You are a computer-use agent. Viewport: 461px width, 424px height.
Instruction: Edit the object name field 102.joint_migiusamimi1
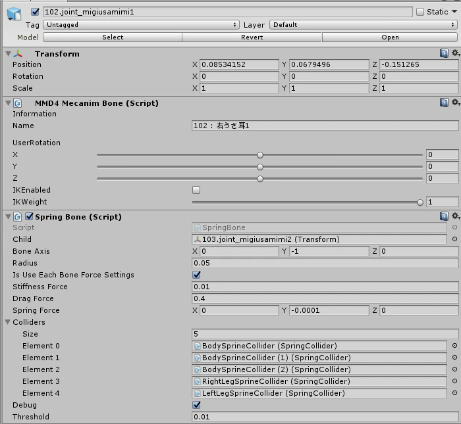(x=228, y=12)
